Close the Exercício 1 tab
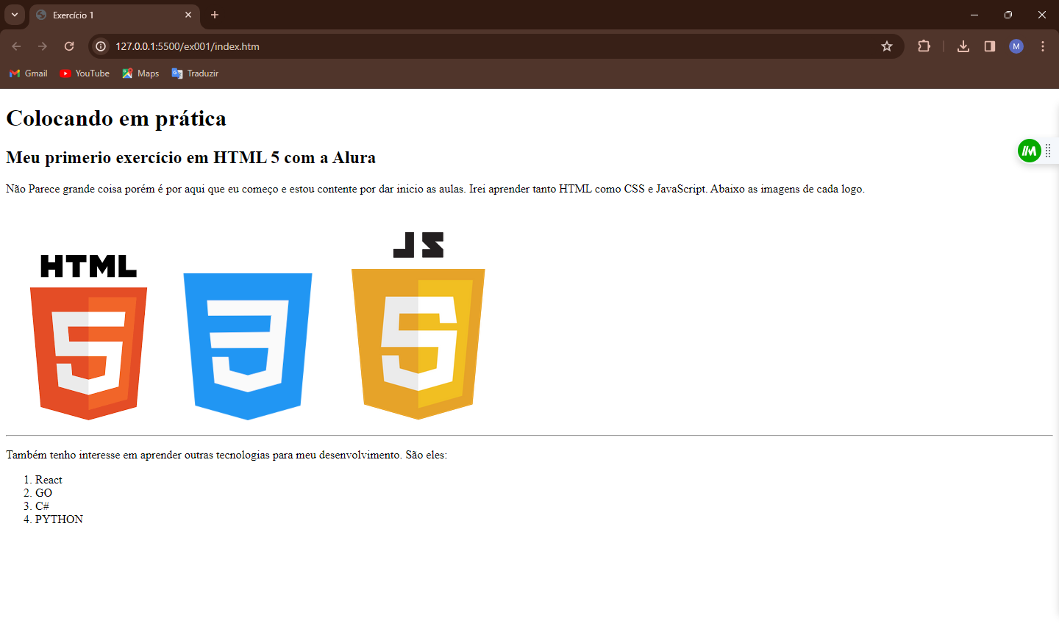Screen dimensions: 1059x626 (188, 15)
